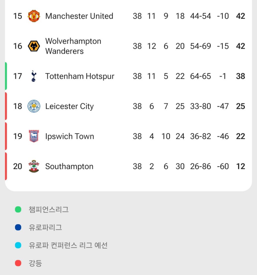Click Tottenham's 64-65 goals record
The height and width of the screenshot is (275, 257).
coord(201,76)
